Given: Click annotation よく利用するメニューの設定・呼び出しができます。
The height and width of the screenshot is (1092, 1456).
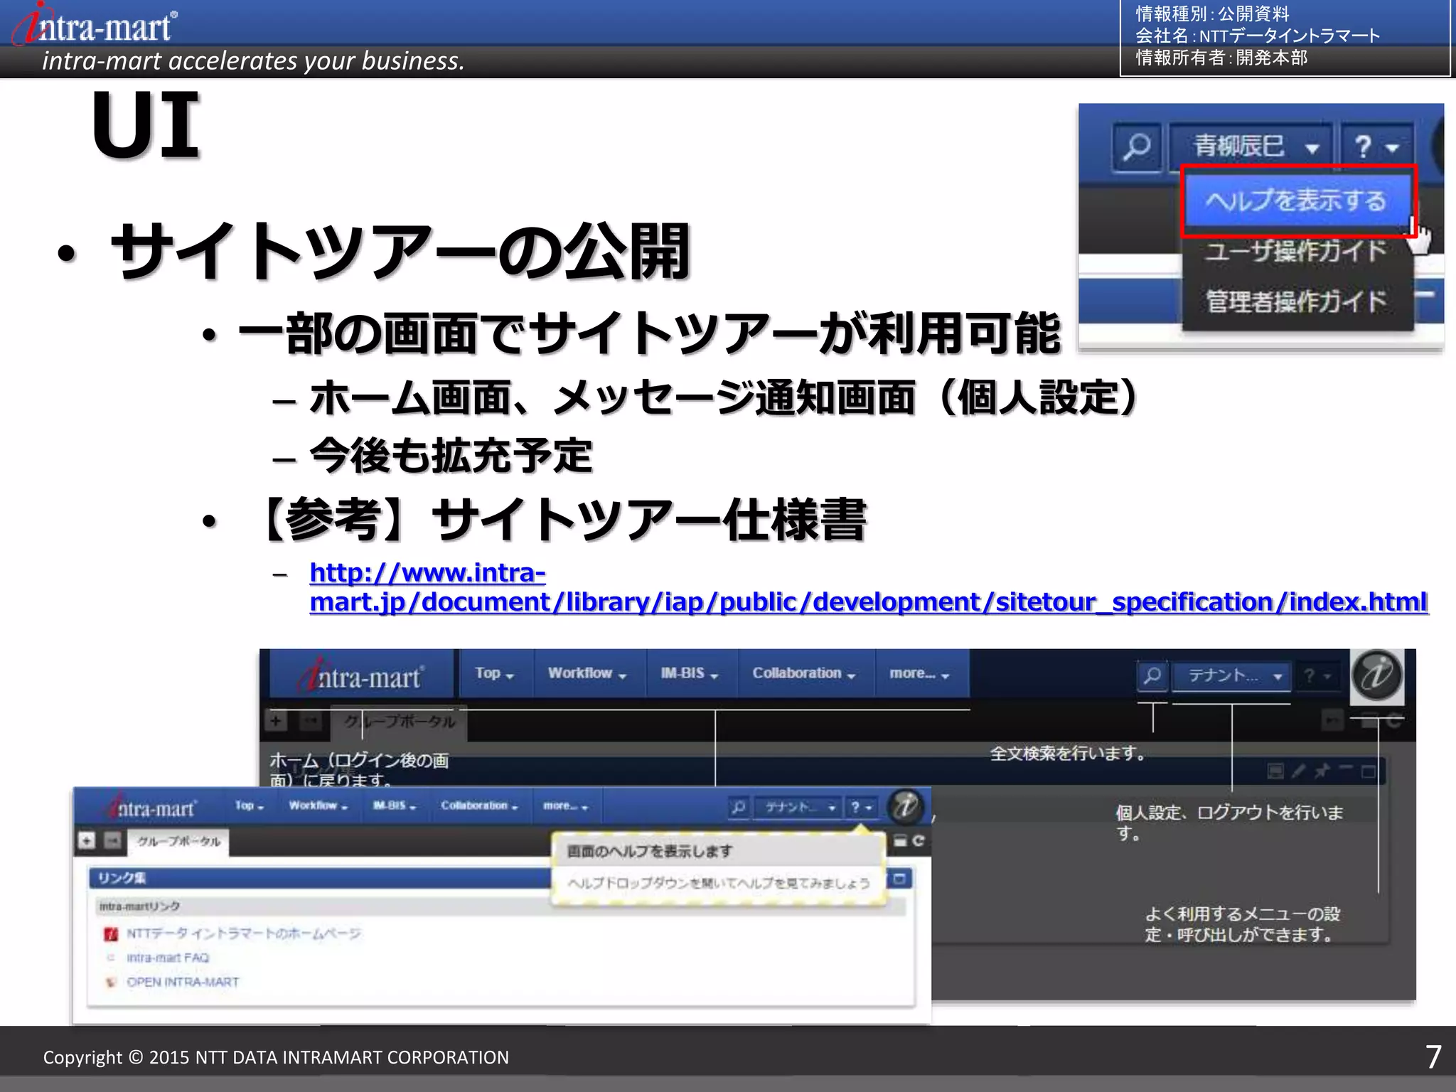Looking at the screenshot, I should 1242,924.
